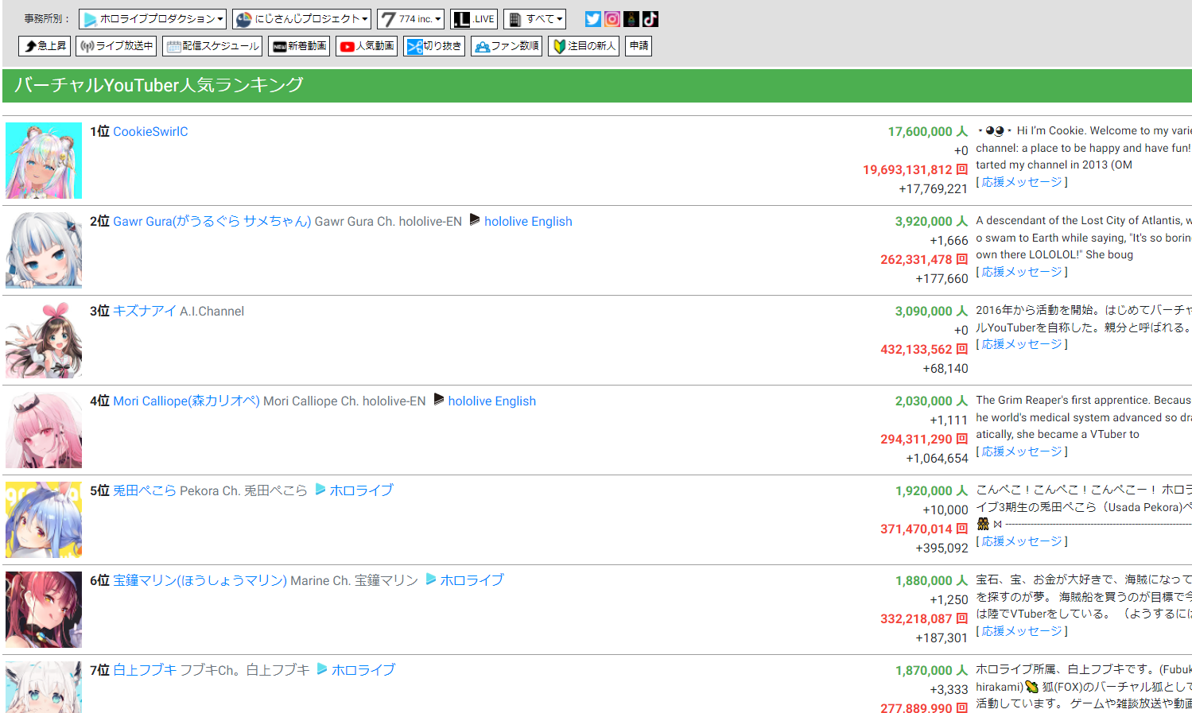Open the hololive English play icon beside Gawr Gura
The height and width of the screenshot is (713, 1192).
[475, 220]
